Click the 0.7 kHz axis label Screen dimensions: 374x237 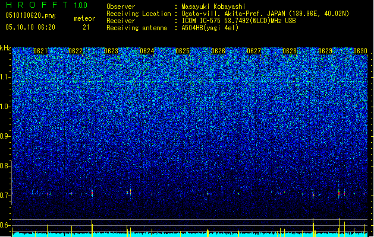pos(5,196)
